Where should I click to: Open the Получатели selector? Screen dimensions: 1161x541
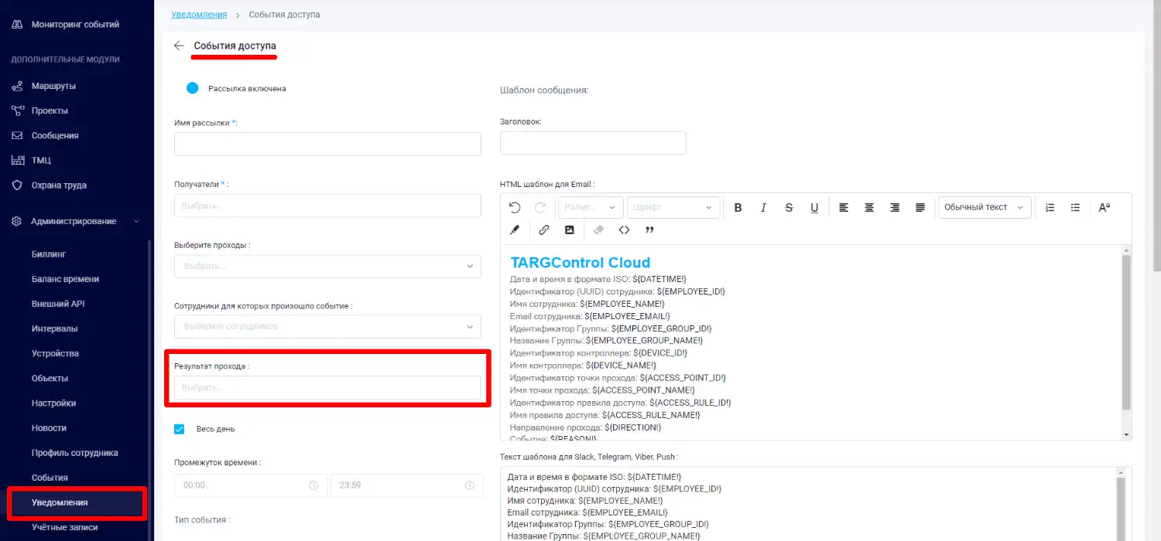[x=327, y=206]
